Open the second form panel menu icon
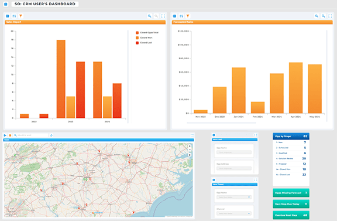This screenshot has width=337, height=221. 214,180
